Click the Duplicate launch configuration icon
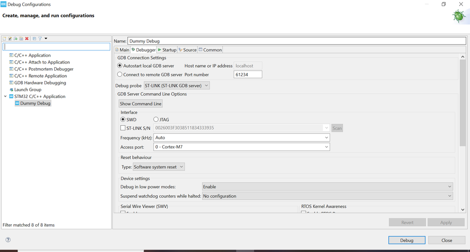The image size is (470, 252). coord(21,39)
